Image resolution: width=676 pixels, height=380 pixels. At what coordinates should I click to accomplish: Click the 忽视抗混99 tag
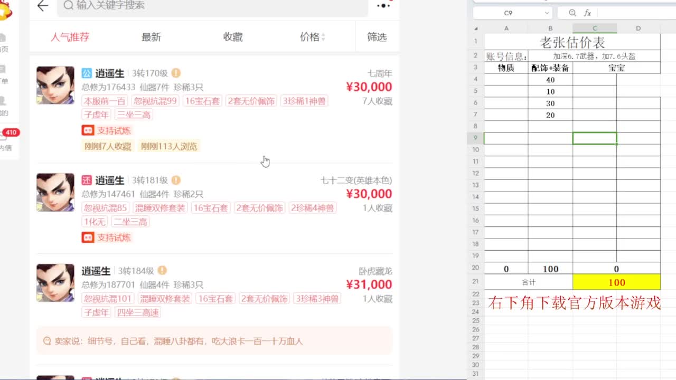click(x=155, y=101)
